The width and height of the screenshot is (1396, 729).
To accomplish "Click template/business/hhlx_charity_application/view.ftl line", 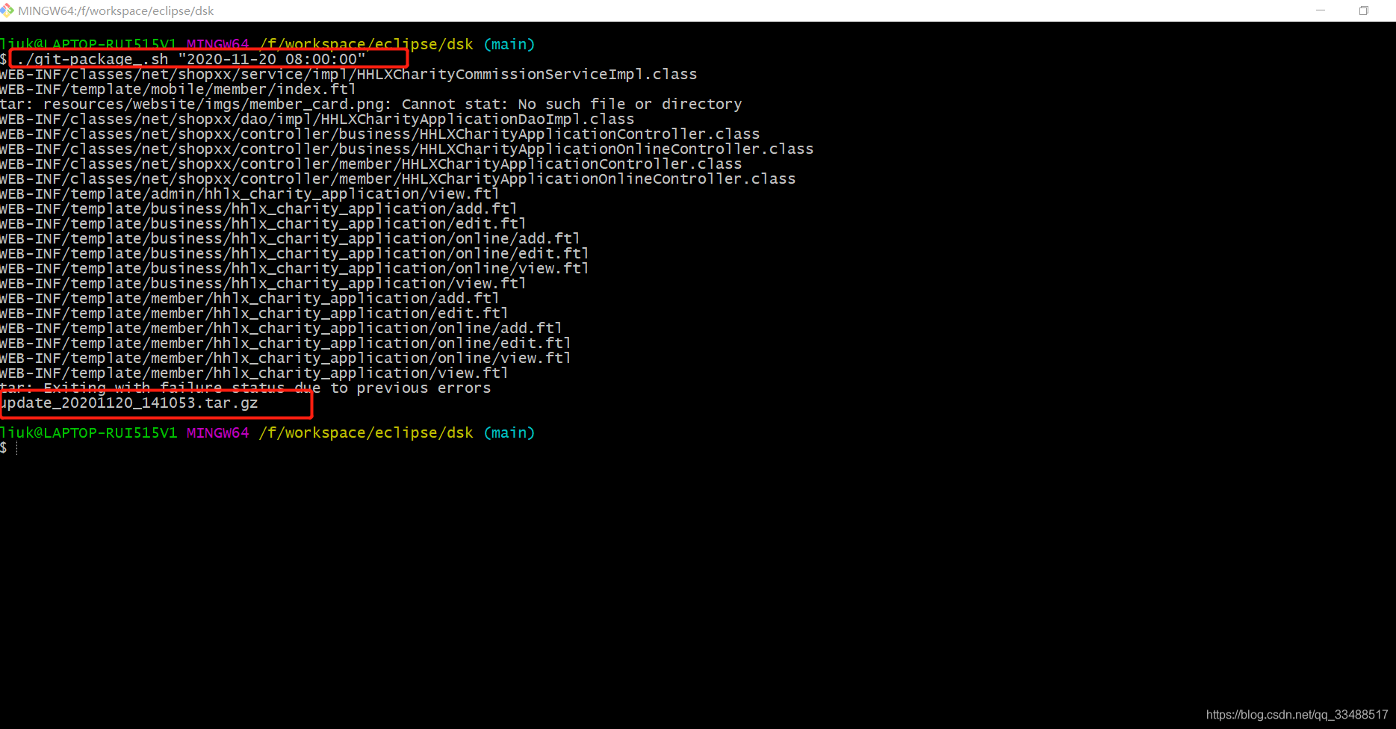I will 263,283.
